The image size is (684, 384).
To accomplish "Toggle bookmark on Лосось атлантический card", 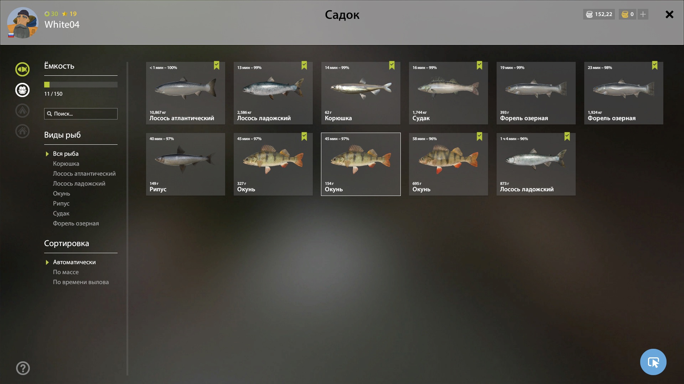I will (x=217, y=65).
